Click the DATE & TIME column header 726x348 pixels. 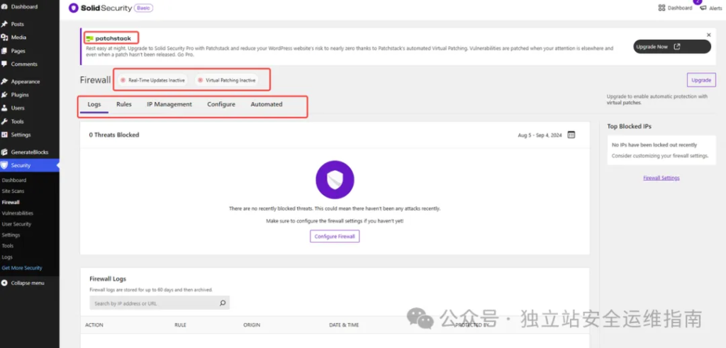[x=344, y=325]
